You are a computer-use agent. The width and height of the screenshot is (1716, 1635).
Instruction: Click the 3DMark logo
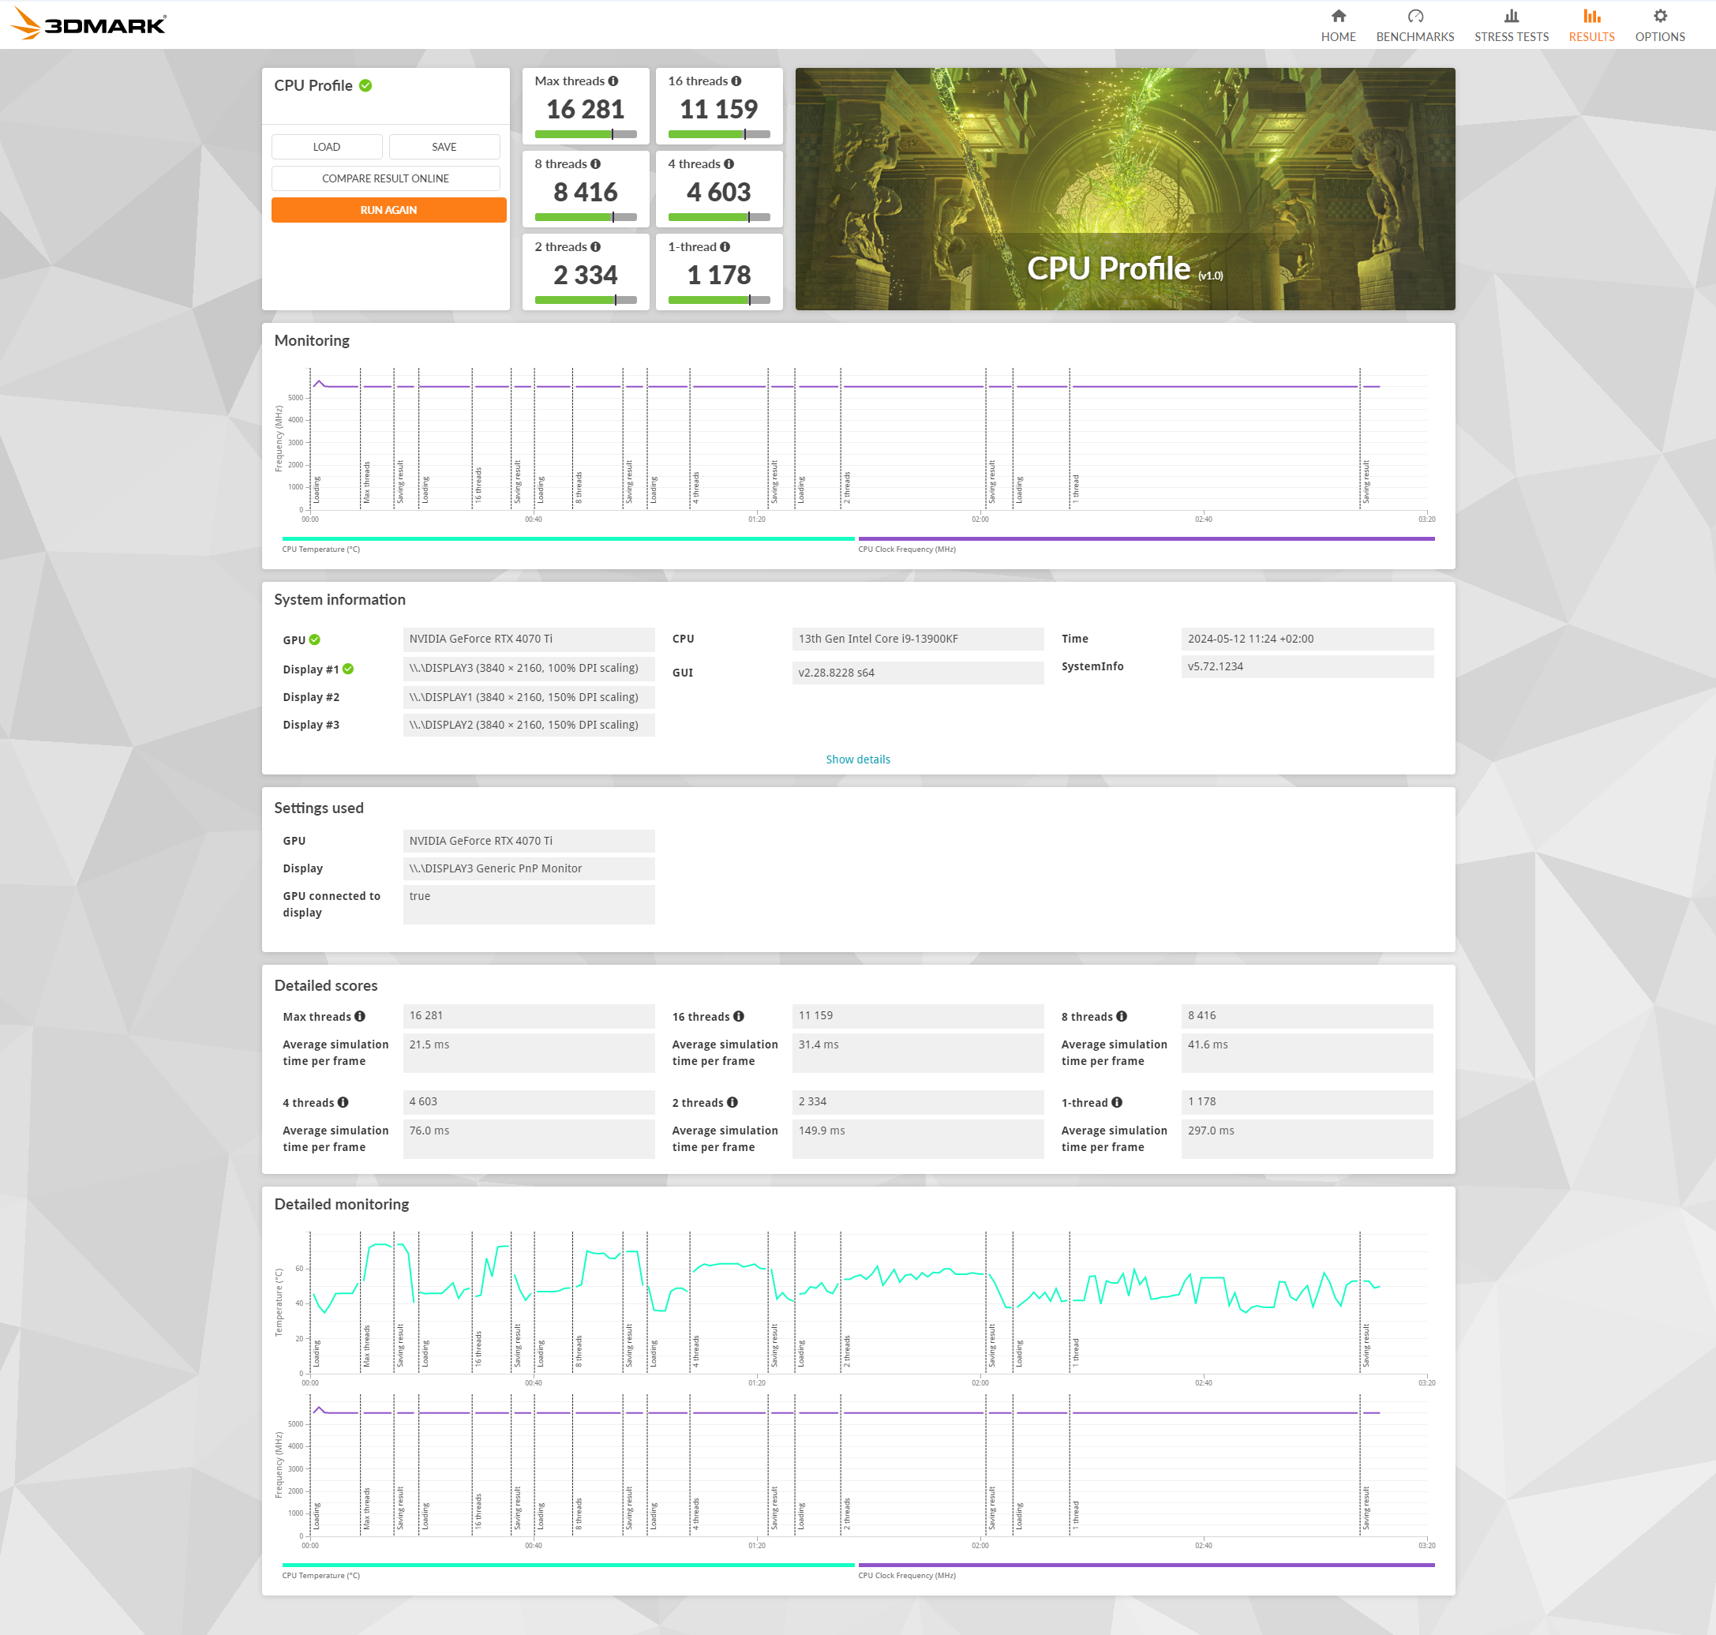pos(87,24)
